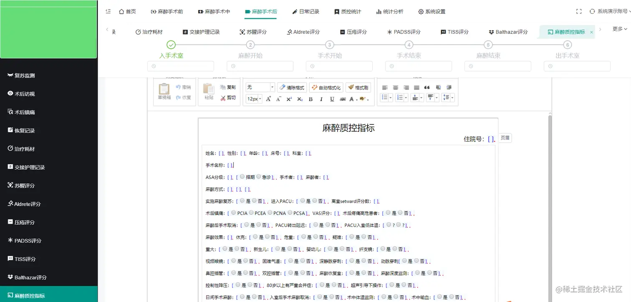
Task: Expand the unordered list style dropdown arrow
Action: click(x=391, y=98)
